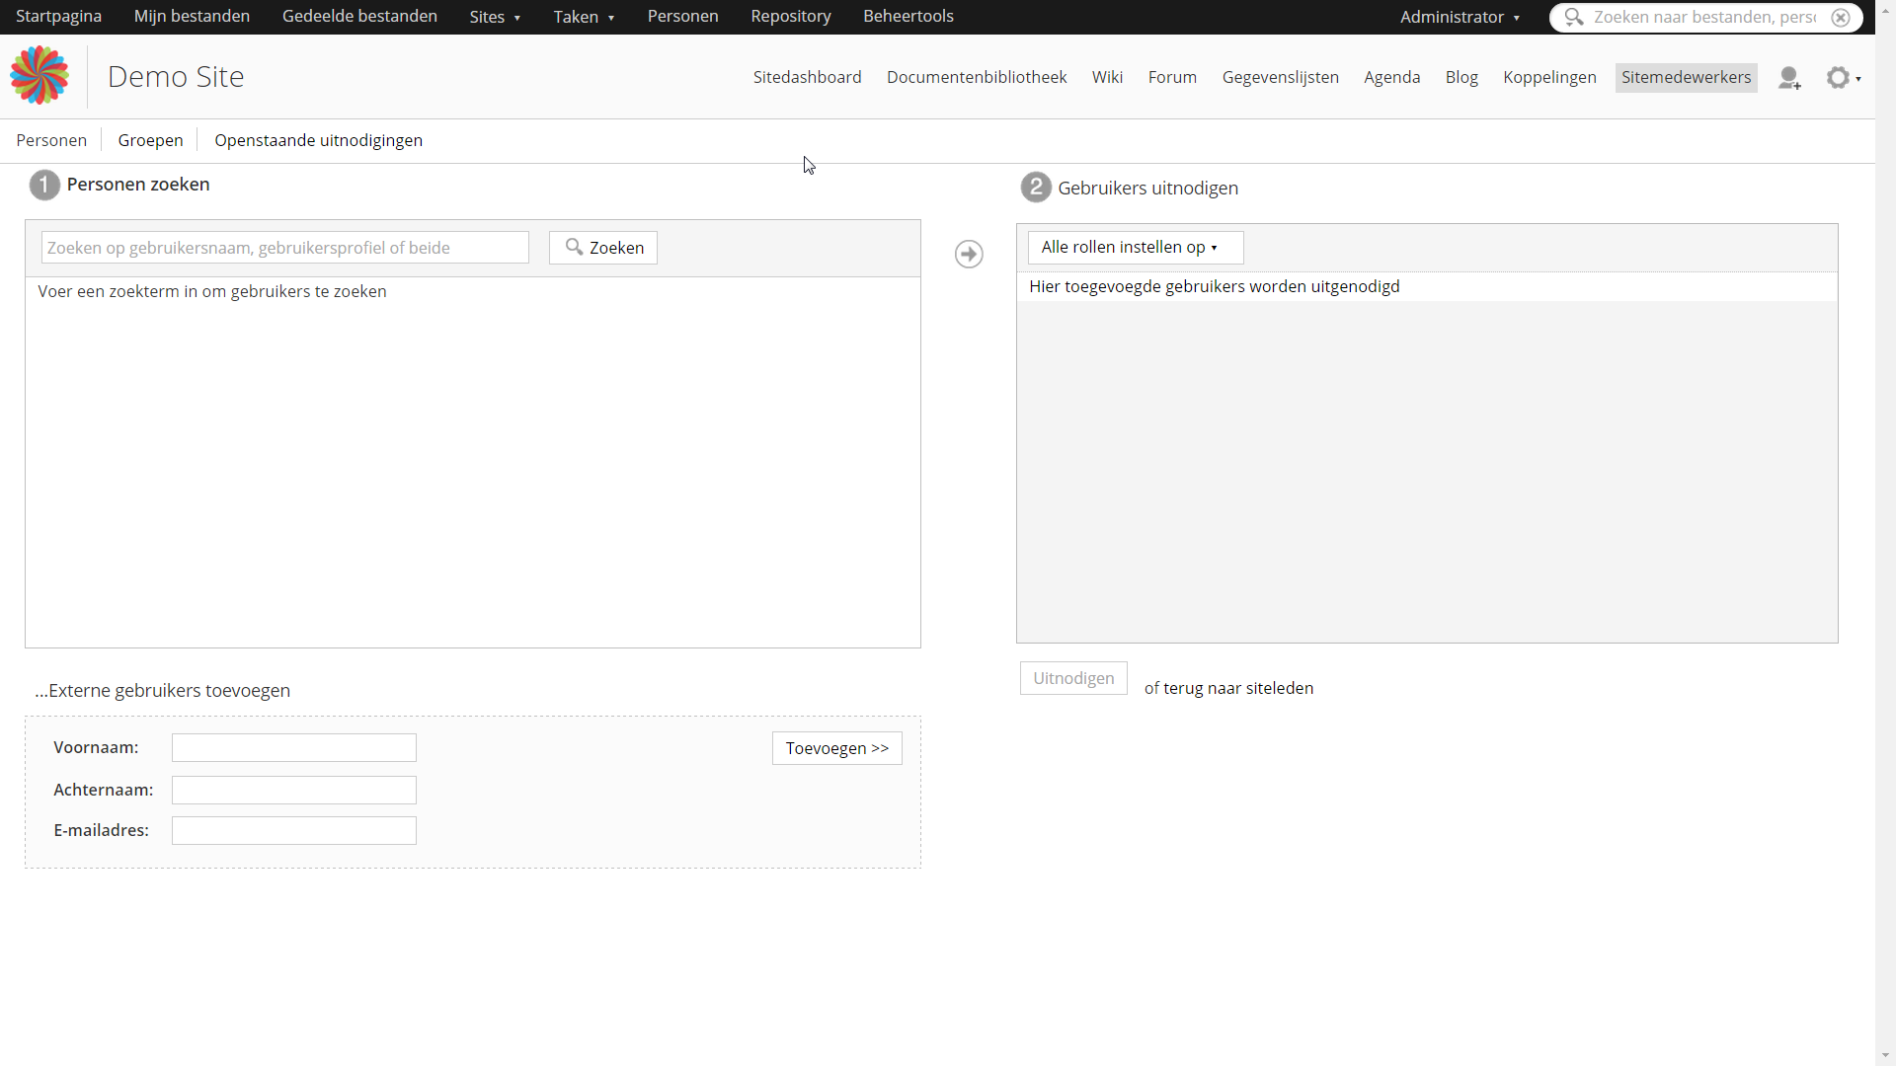
Task: Follow 'terug naar siteleden' link
Action: pos(1238,688)
